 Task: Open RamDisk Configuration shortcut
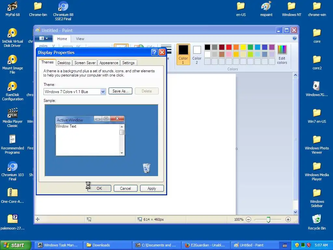(x=13, y=91)
